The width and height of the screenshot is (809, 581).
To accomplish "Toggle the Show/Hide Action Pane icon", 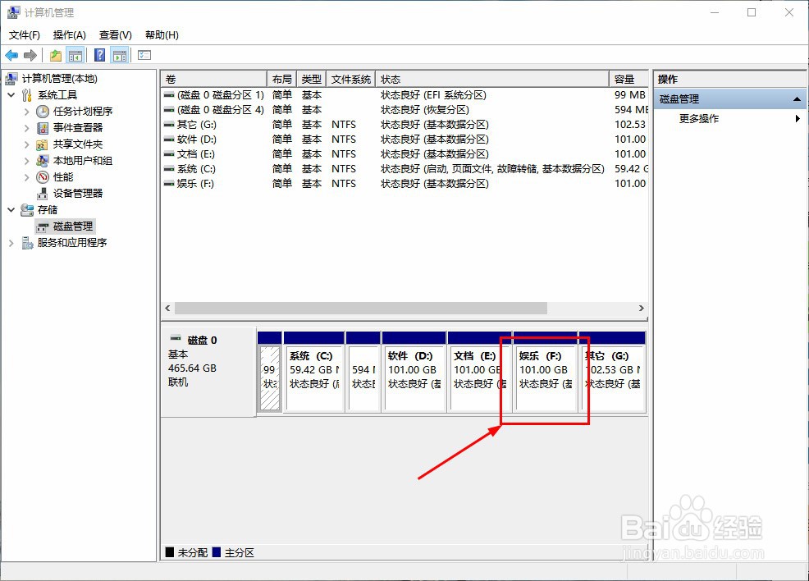I will click(x=120, y=55).
